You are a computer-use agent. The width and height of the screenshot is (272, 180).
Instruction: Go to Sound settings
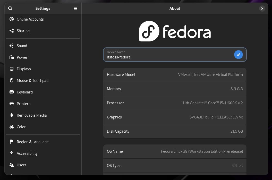point(43,46)
